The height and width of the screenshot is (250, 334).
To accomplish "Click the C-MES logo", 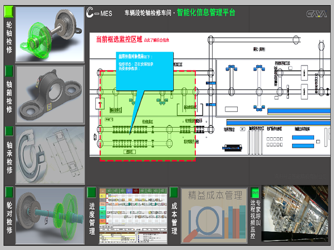I will click(99, 13).
